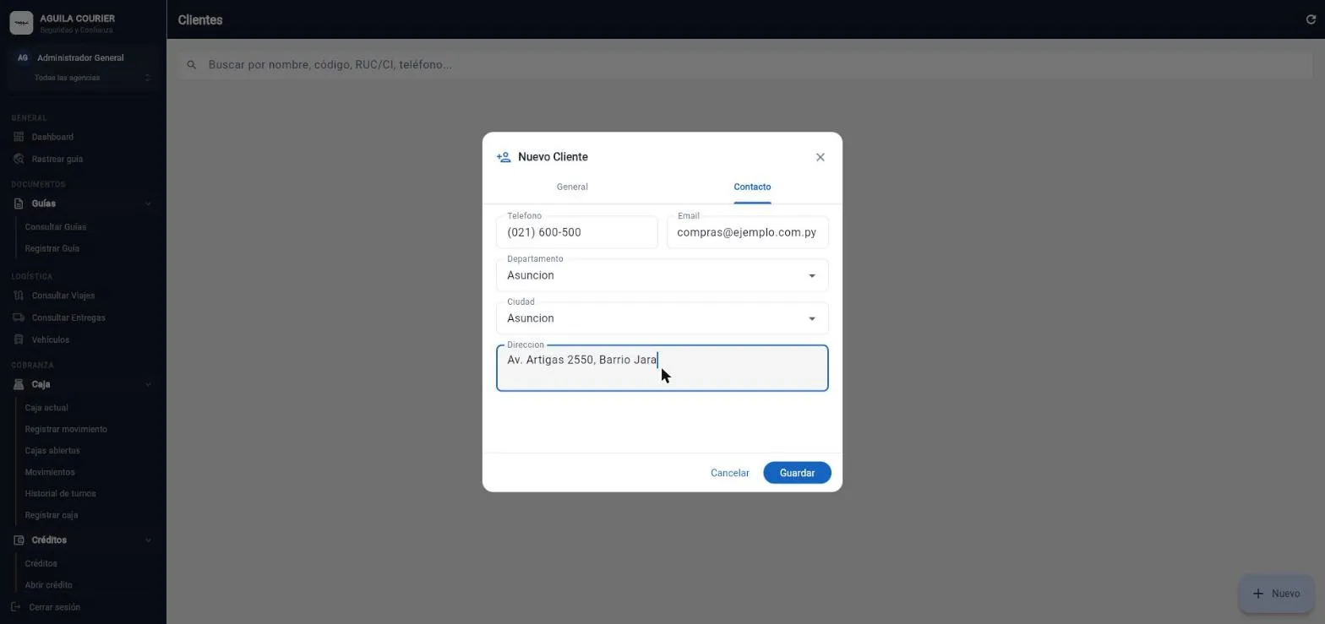Click the Cancelar button
Image resolution: width=1325 pixels, height=624 pixels.
coord(730,473)
